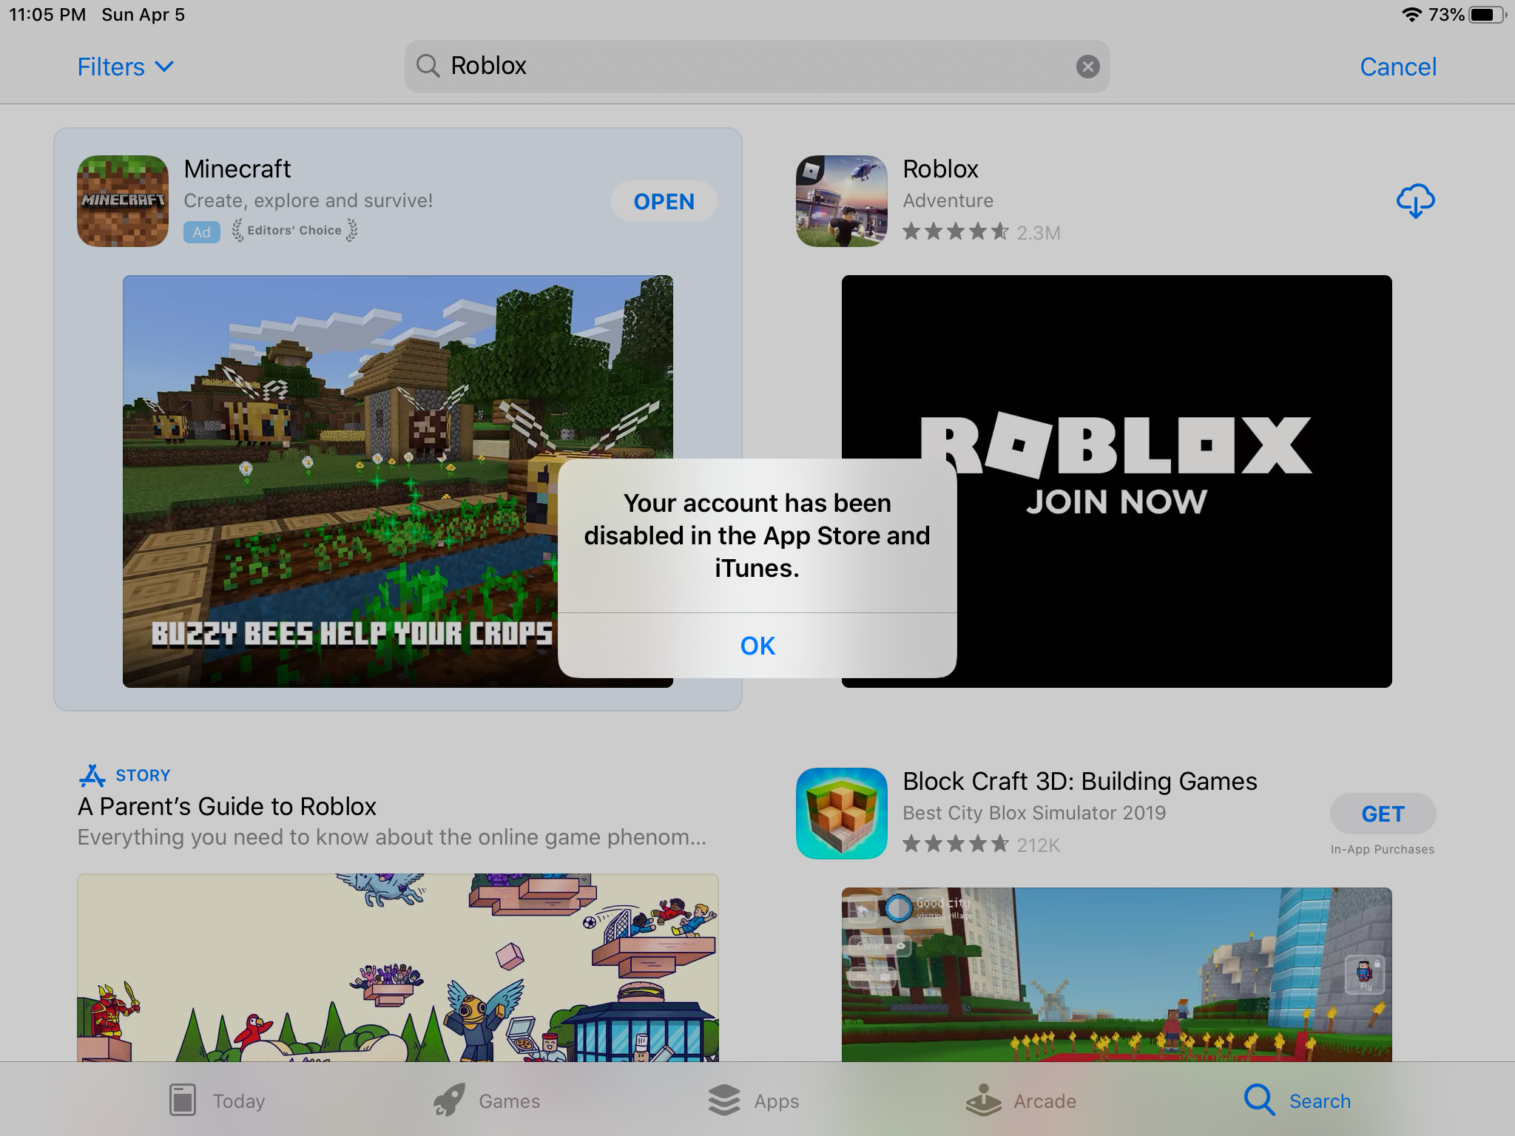Tap the Roblox cloud download icon
Image resolution: width=1515 pixels, height=1136 pixels.
(x=1415, y=201)
